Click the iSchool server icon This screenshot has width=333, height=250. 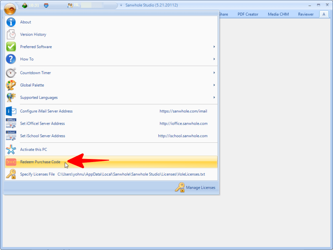[11, 136]
